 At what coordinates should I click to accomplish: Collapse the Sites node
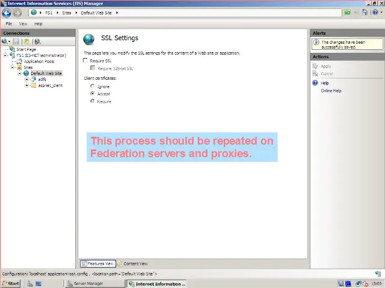(x=13, y=67)
